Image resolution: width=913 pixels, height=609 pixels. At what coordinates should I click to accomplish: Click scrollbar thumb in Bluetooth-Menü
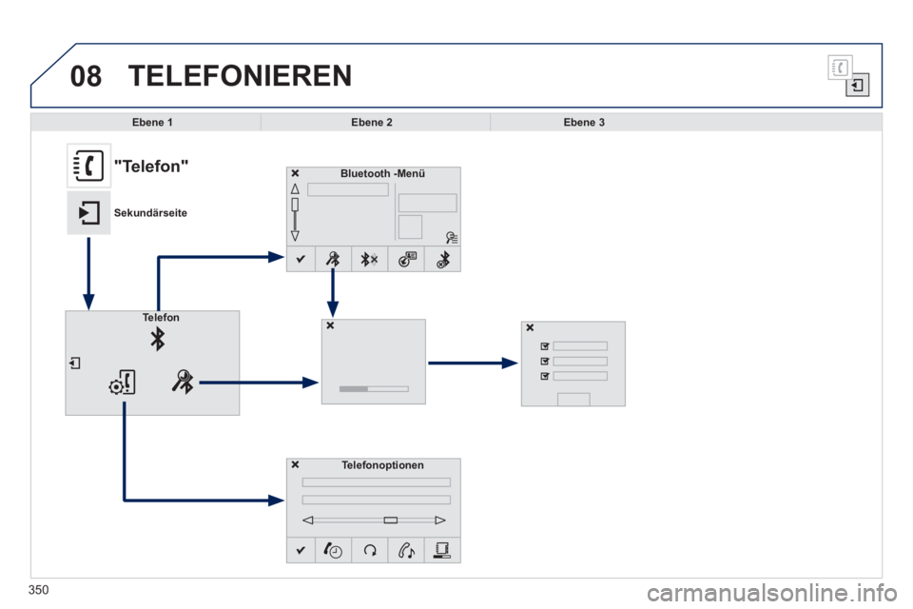click(295, 204)
